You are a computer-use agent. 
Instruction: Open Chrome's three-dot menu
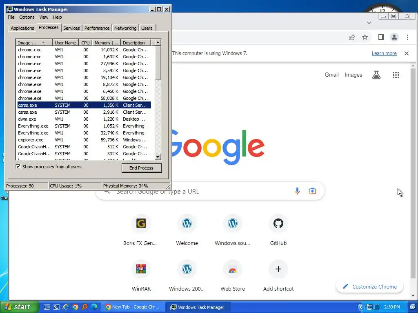click(x=407, y=37)
